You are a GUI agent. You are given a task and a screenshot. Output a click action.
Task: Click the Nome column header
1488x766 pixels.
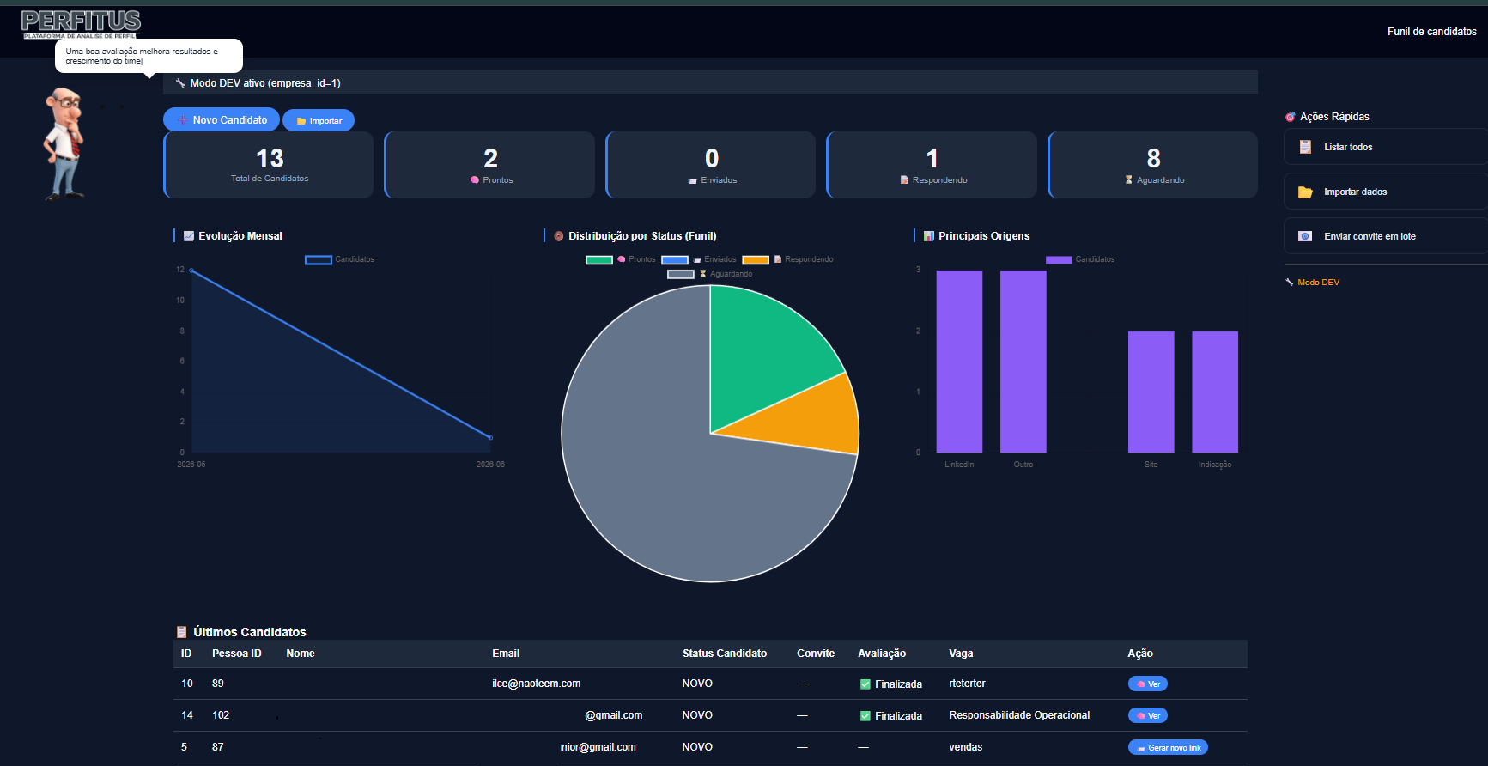click(x=301, y=654)
